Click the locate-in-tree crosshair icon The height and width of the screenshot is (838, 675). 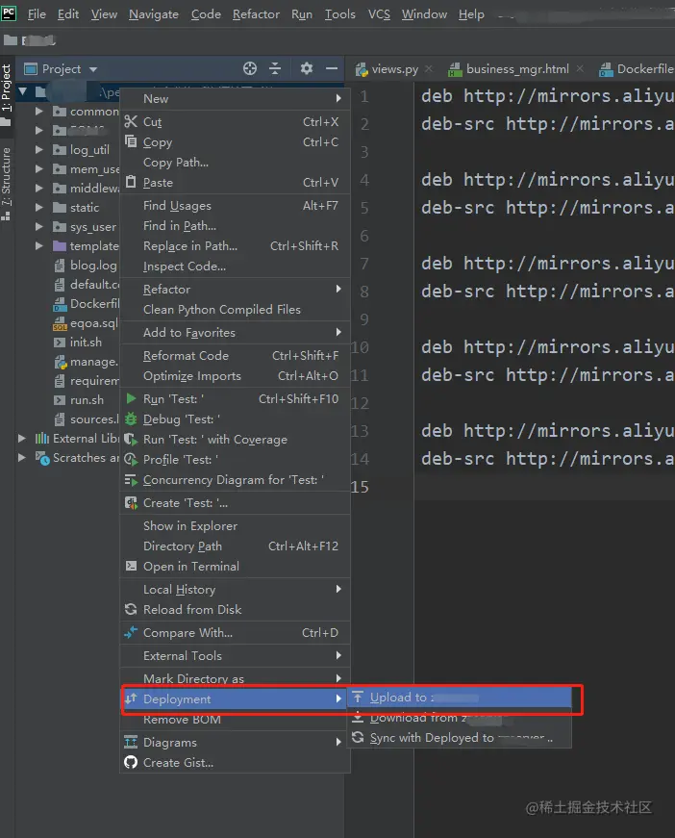[250, 68]
